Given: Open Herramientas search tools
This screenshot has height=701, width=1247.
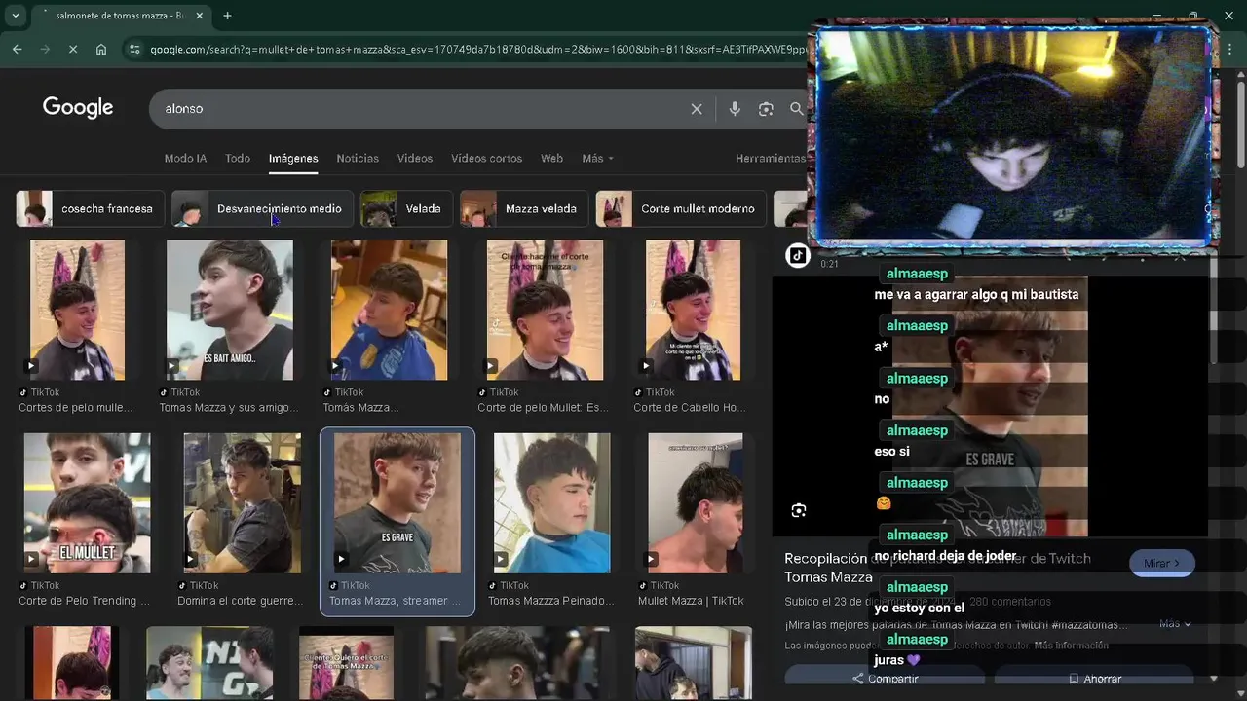Looking at the screenshot, I should point(770,158).
